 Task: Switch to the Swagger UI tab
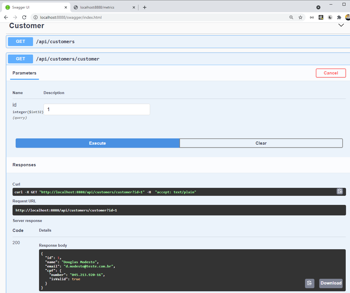coord(36,7)
